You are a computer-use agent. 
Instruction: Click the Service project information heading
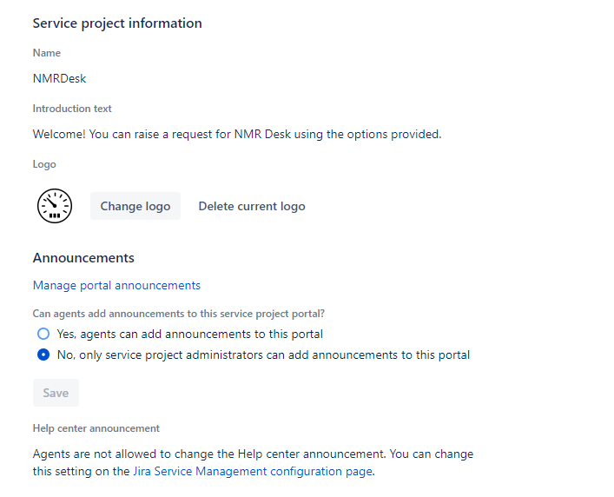pyautogui.click(x=117, y=23)
